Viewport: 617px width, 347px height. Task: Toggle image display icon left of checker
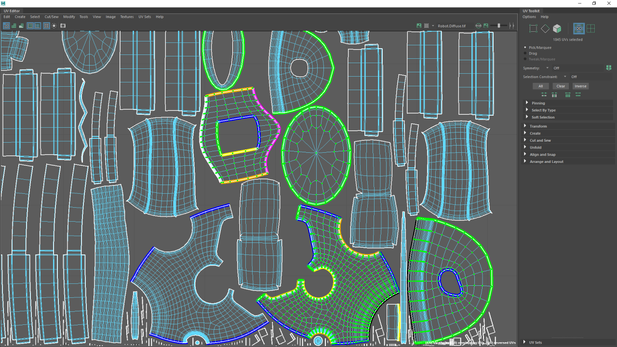(419, 26)
